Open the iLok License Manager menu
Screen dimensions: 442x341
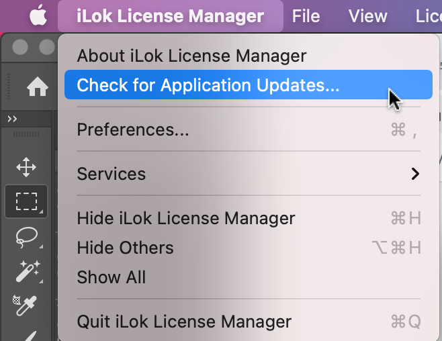(x=170, y=15)
